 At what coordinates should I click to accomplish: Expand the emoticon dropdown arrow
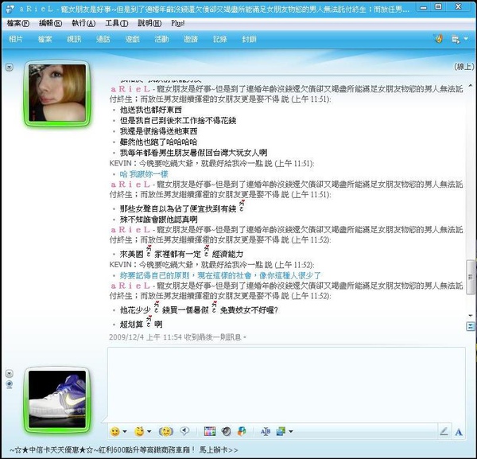[x=125, y=432]
